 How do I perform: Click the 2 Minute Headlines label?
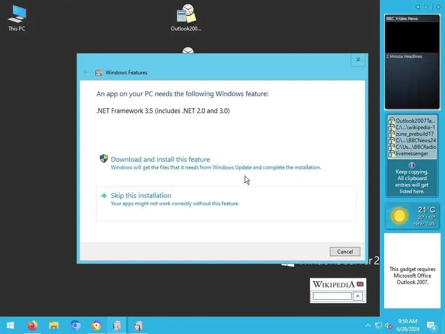[x=404, y=57]
